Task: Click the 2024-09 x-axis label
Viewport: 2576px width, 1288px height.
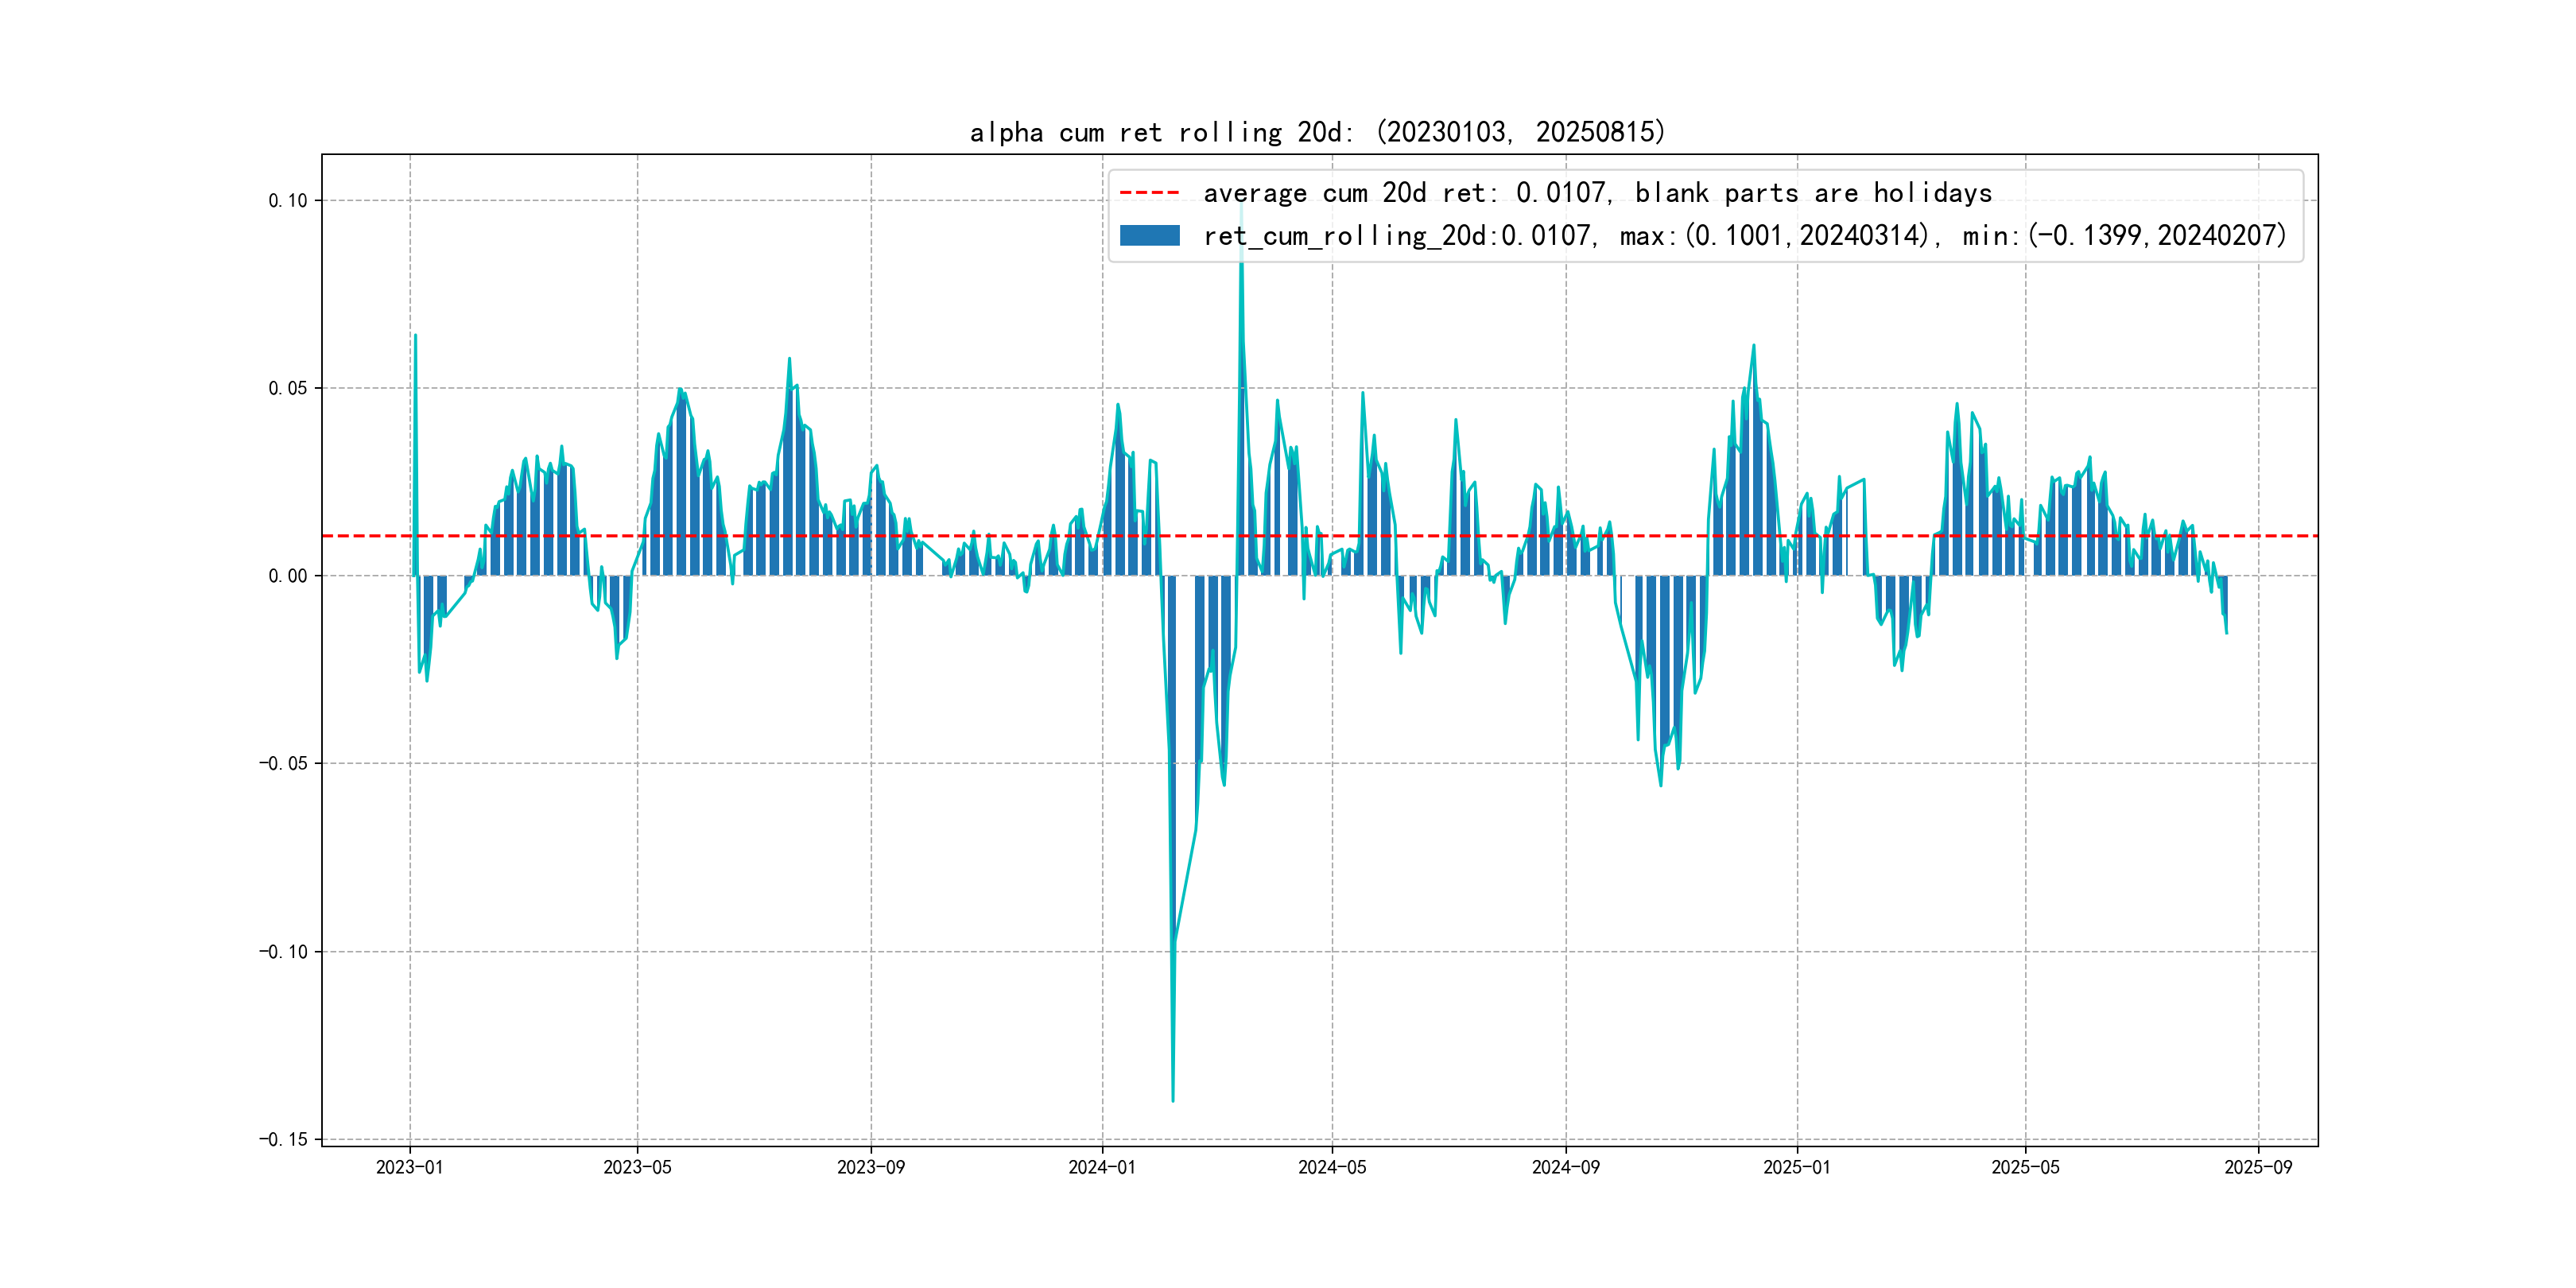Action: (x=1565, y=1167)
